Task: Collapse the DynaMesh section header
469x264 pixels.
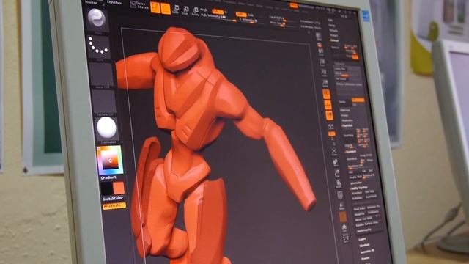Action: [351, 152]
